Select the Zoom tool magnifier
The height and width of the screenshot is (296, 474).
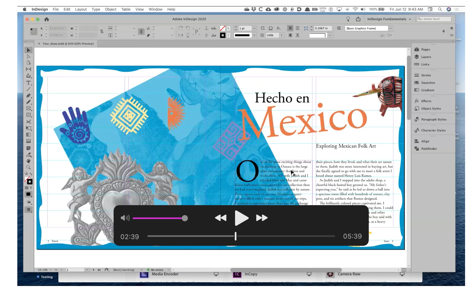coord(28,168)
